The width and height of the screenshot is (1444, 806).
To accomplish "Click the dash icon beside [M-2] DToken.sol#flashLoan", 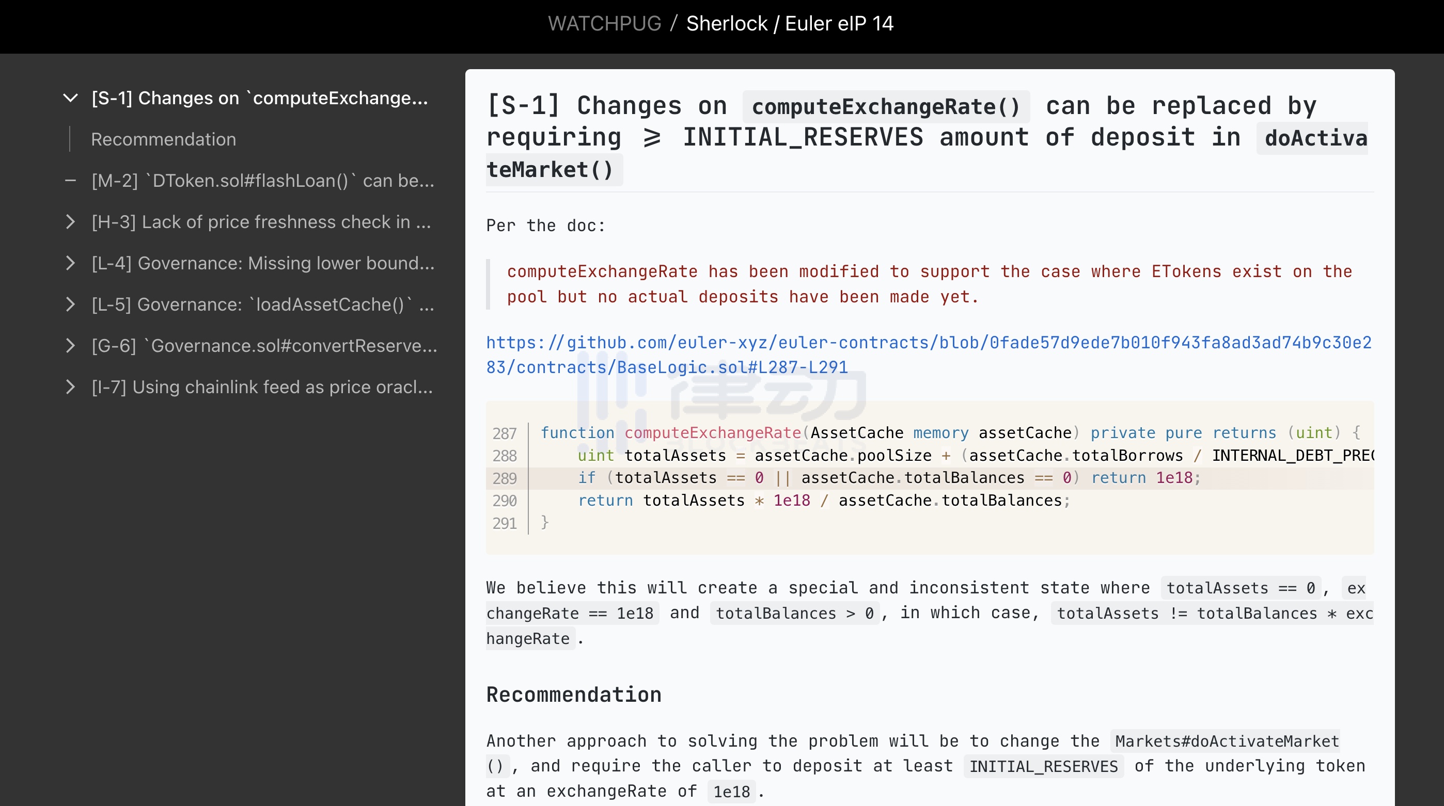I will pyautogui.click(x=70, y=181).
